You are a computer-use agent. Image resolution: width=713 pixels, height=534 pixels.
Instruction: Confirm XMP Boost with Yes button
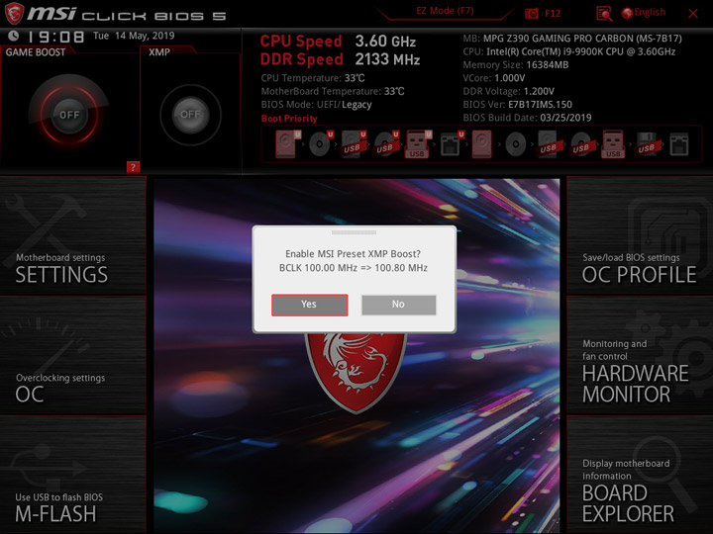pyautogui.click(x=310, y=305)
